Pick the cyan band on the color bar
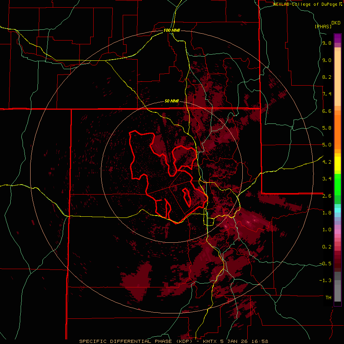This screenshot has height=344, width=344. (x=338, y=210)
